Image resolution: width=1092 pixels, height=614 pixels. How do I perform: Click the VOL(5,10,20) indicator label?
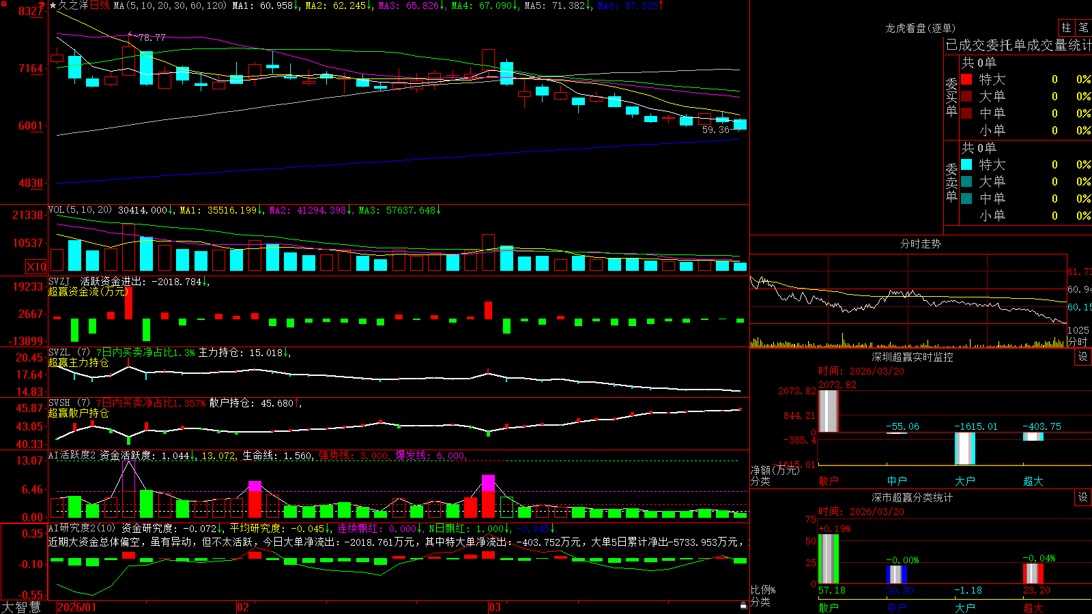(x=80, y=210)
